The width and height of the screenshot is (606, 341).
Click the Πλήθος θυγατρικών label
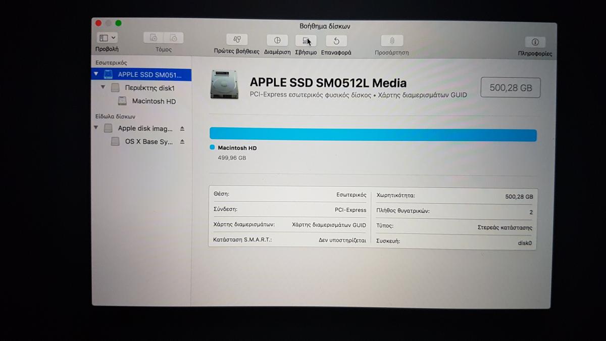click(x=403, y=211)
